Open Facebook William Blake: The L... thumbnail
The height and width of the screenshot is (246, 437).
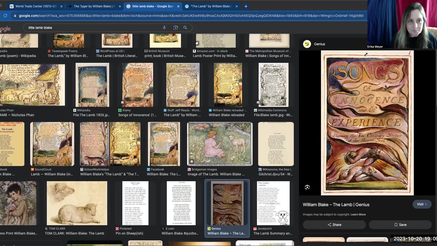click(164, 144)
